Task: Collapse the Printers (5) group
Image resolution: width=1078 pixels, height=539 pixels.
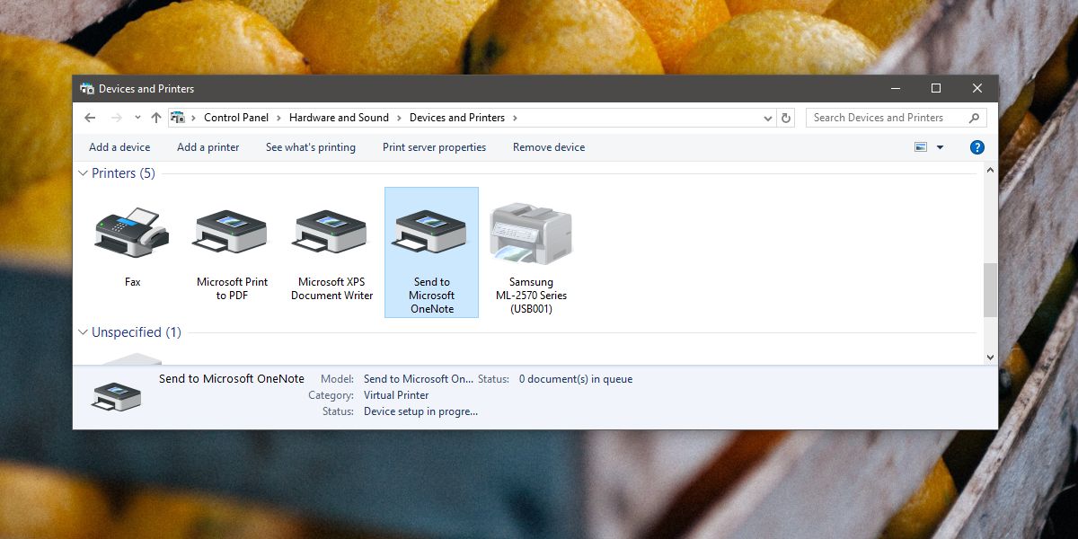Action: tap(84, 173)
